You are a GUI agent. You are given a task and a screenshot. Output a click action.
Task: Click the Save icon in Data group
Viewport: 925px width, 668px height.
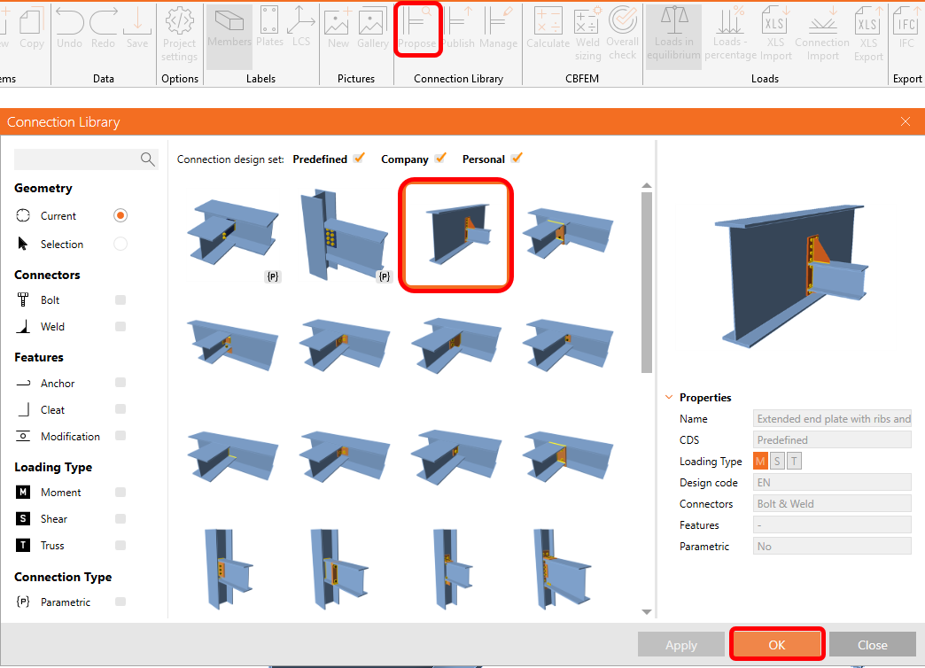(136, 27)
